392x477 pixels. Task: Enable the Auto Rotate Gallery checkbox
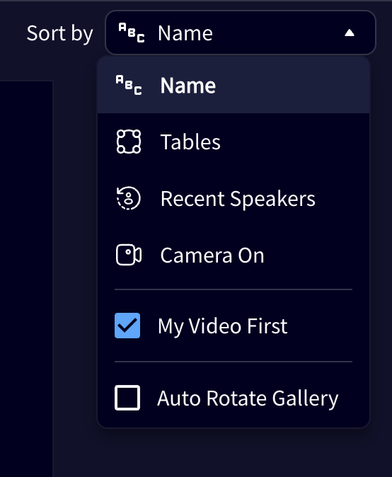click(127, 398)
